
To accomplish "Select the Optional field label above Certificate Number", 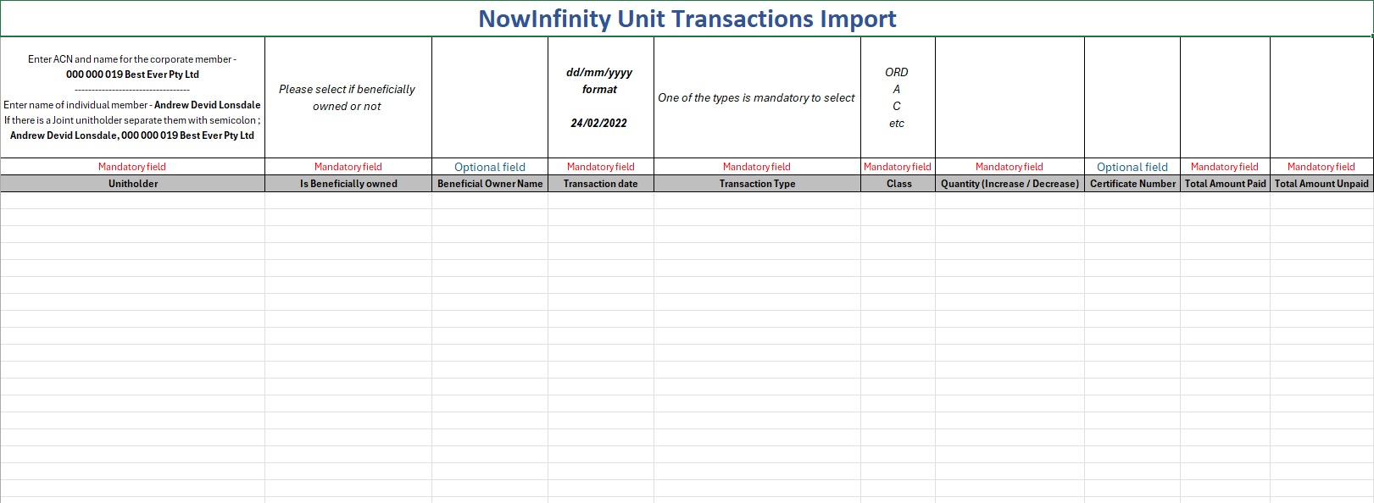I will 1132,167.
